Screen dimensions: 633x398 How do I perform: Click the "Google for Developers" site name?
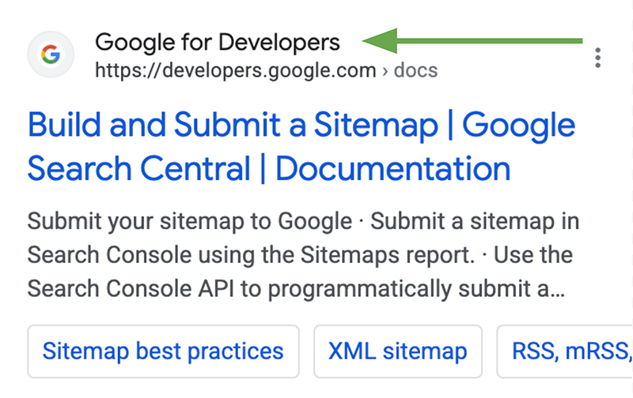click(x=217, y=42)
